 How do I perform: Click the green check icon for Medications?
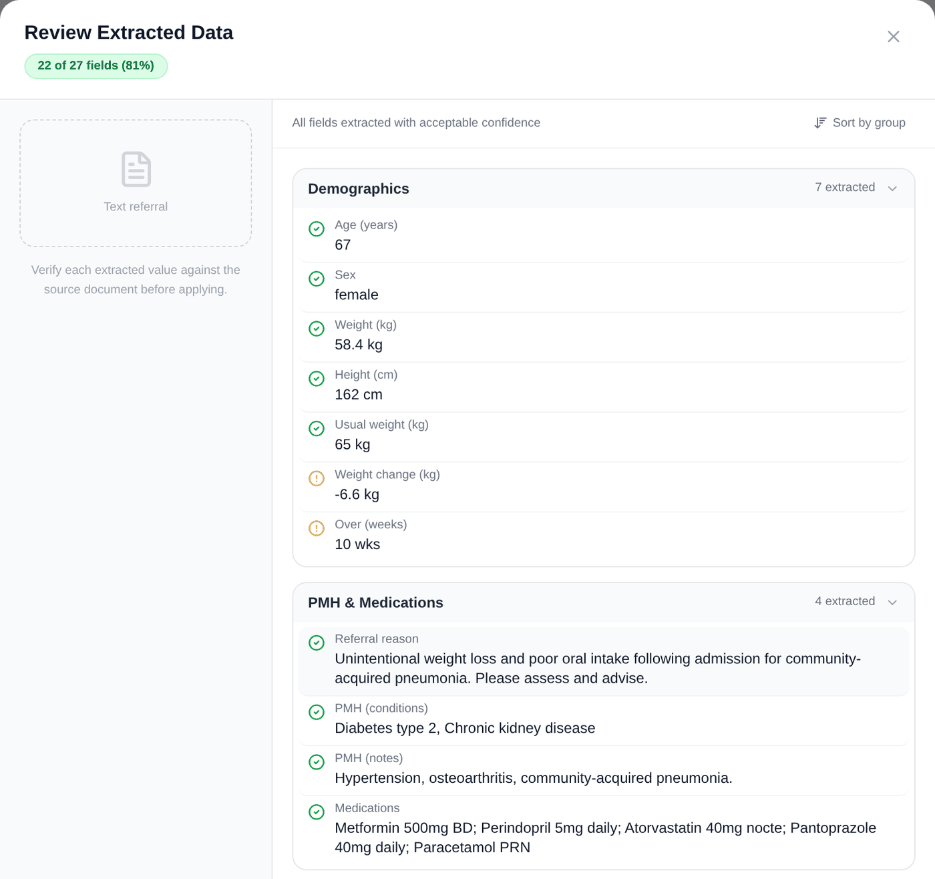coord(317,812)
